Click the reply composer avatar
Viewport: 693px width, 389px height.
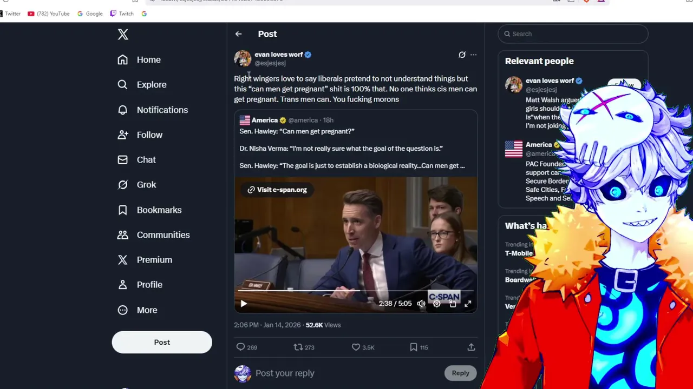pyautogui.click(x=243, y=373)
